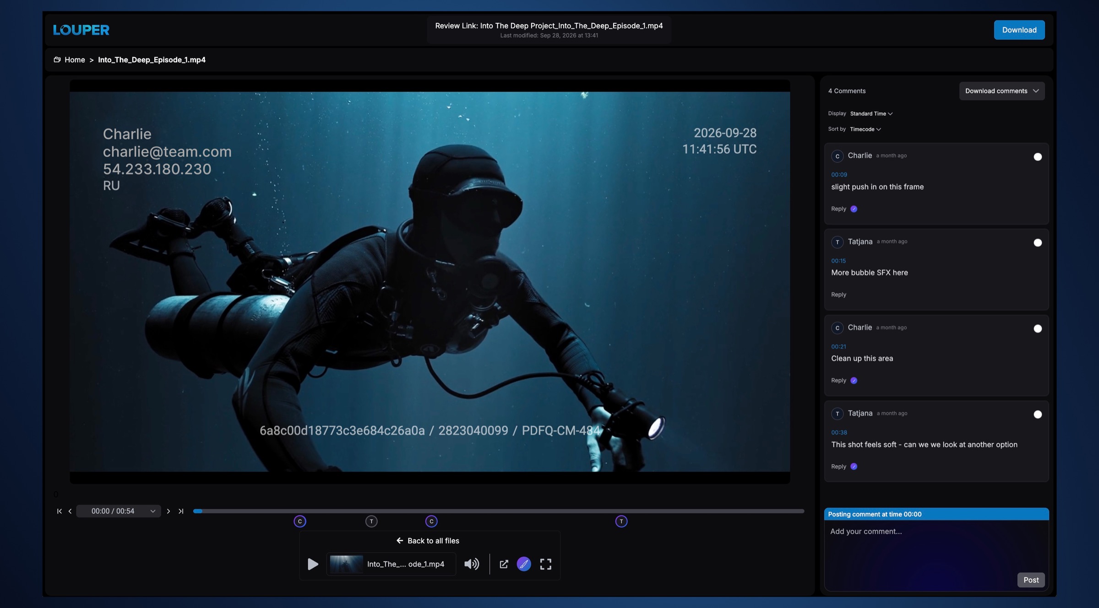Reply to 'More bubble SFX here' comment
1099x608 pixels.
[838, 295]
